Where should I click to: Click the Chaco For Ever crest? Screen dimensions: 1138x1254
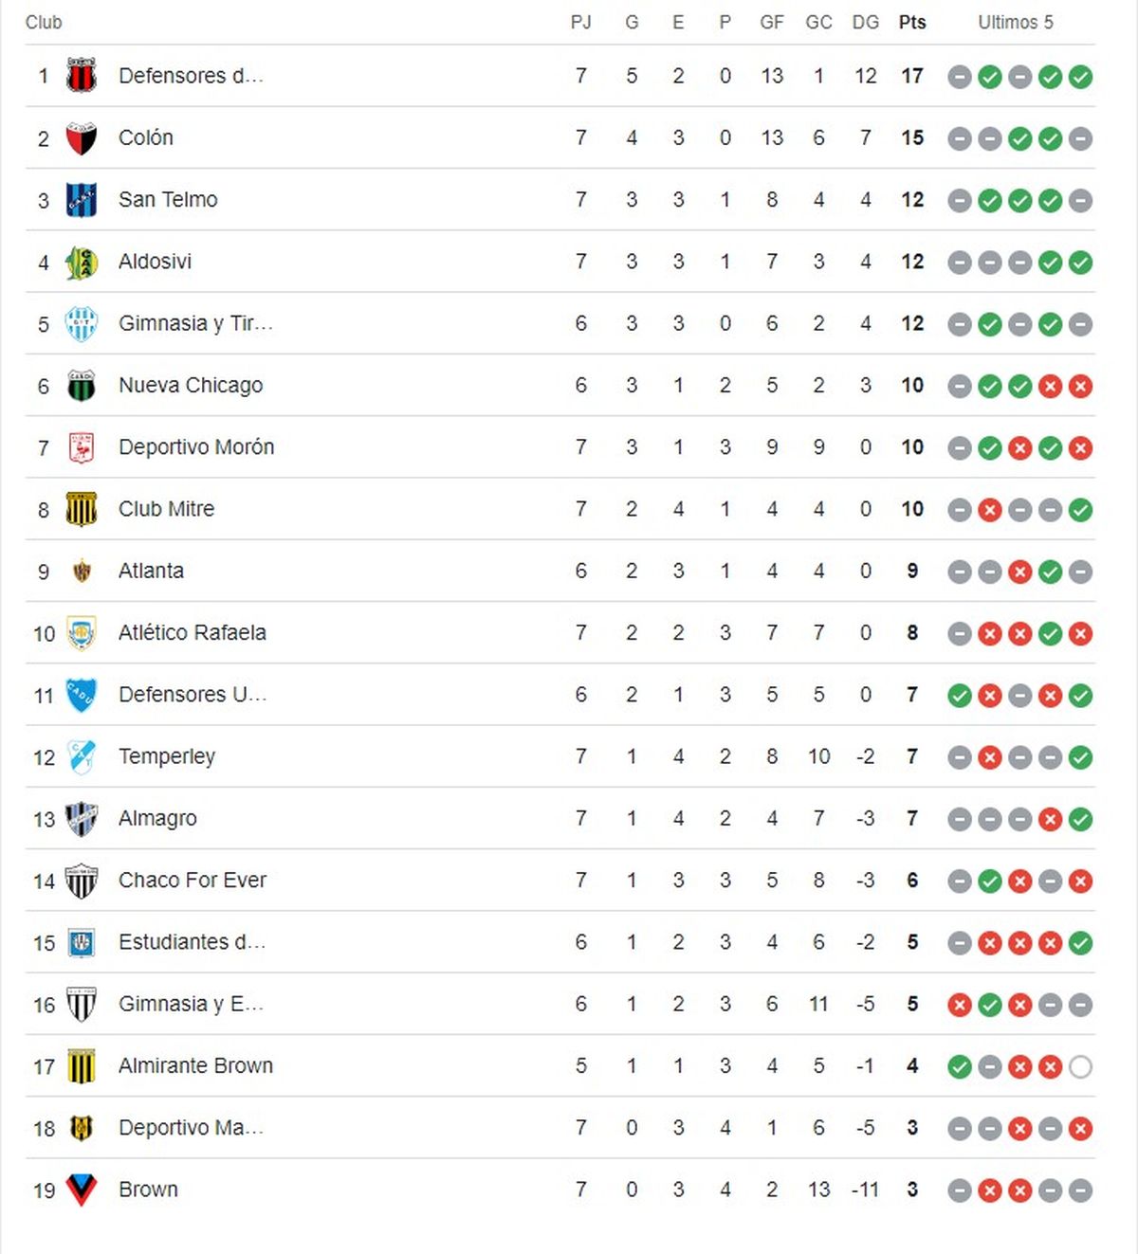click(x=82, y=881)
